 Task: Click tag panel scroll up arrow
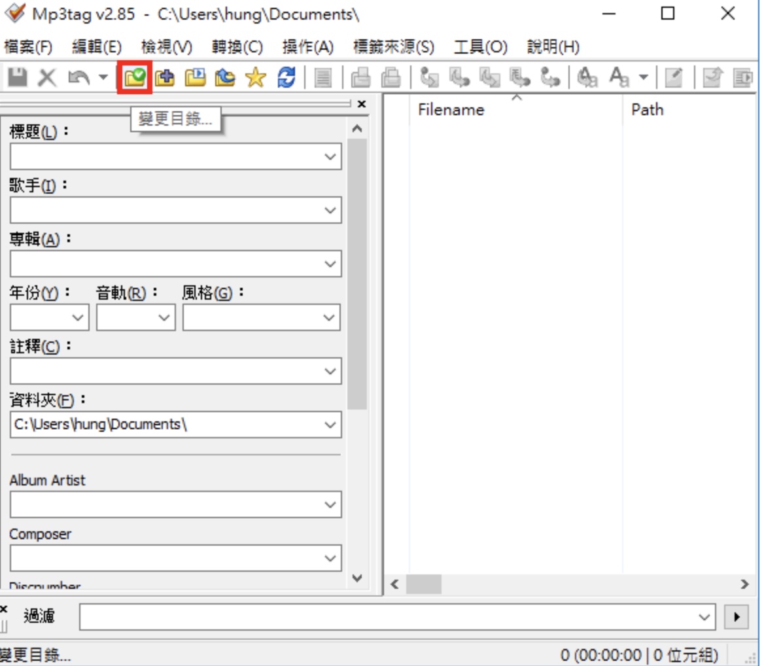(357, 129)
